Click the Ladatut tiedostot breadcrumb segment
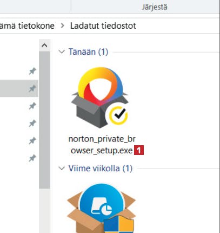The height and width of the screenshot is (233, 220). point(103,25)
